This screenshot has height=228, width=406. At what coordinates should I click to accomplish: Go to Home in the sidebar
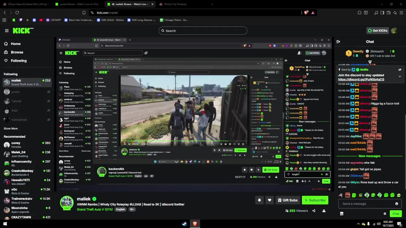(x=16, y=44)
